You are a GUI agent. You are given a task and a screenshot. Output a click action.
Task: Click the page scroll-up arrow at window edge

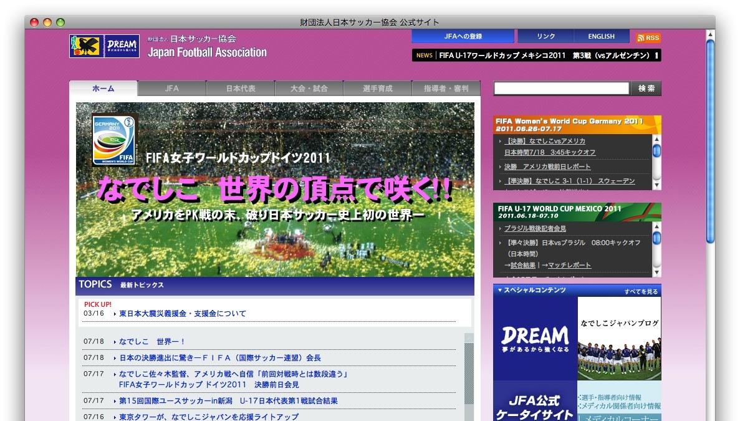pyautogui.click(x=710, y=34)
